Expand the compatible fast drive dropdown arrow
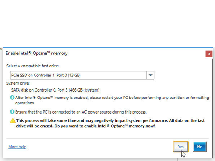Image resolution: width=215 pixels, height=161 pixels. coord(151,75)
